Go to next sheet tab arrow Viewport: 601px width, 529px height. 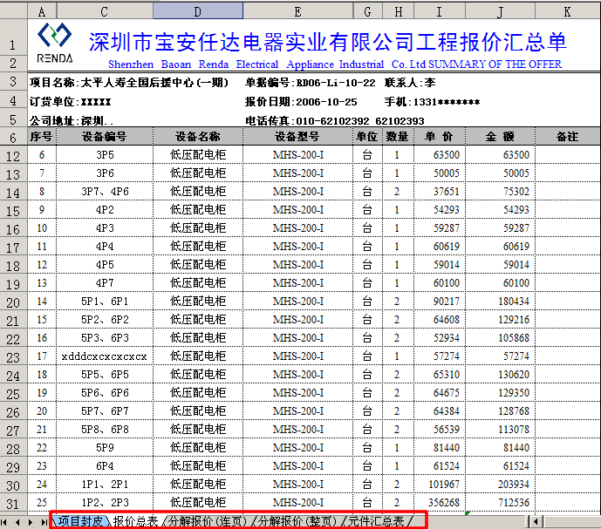(31, 522)
